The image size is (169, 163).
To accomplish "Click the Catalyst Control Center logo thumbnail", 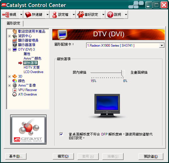I will click(x=28, y=130).
